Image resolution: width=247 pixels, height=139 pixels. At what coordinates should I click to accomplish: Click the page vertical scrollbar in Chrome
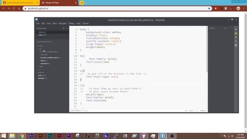pos(245,71)
